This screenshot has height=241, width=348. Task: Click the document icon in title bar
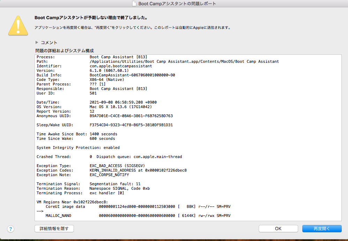(134, 3)
